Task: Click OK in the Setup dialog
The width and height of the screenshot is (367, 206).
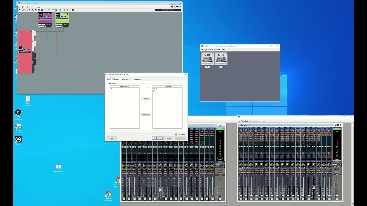Action: point(157,138)
